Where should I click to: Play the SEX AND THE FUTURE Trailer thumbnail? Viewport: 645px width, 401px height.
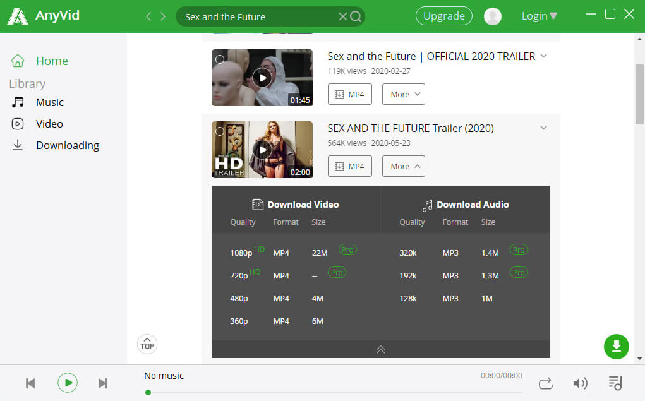click(x=262, y=150)
